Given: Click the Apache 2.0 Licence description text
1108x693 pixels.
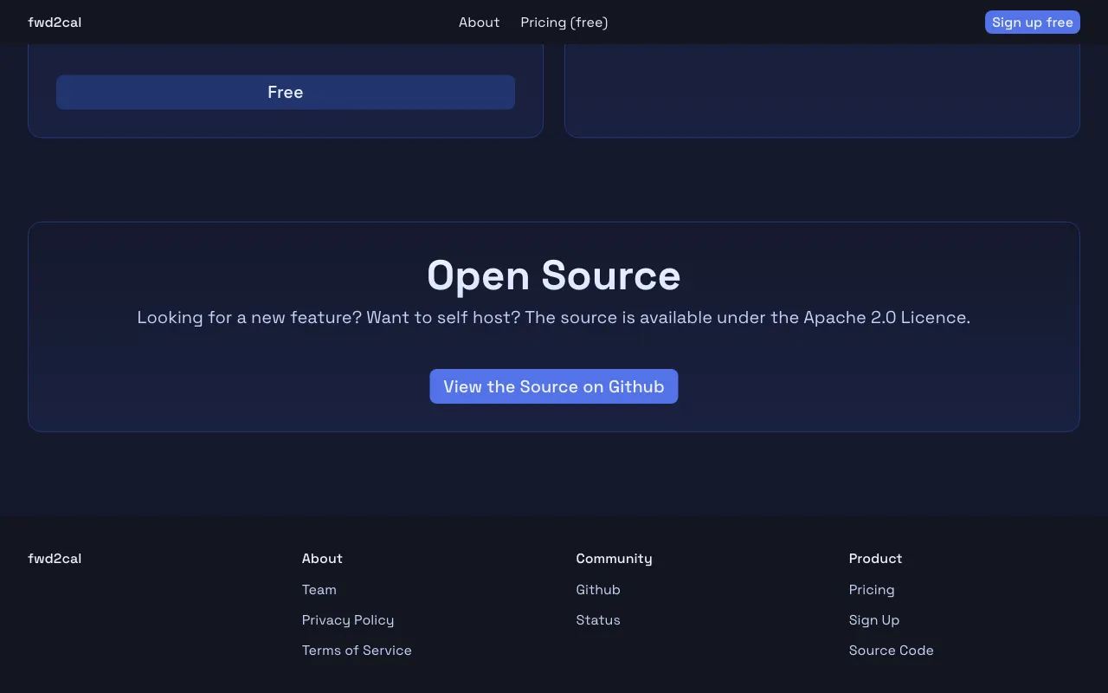Looking at the screenshot, I should coord(554,317).
